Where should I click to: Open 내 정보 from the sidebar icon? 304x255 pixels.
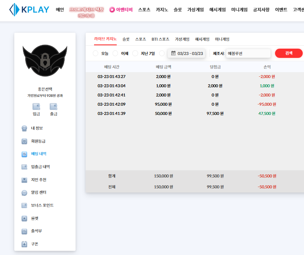tap(24, 128)
